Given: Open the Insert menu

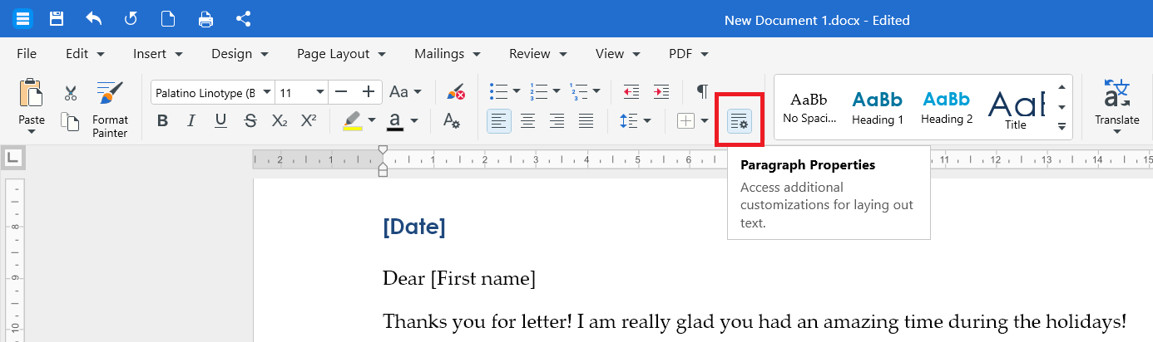Looking at the screenshot, I should point(158,53).
